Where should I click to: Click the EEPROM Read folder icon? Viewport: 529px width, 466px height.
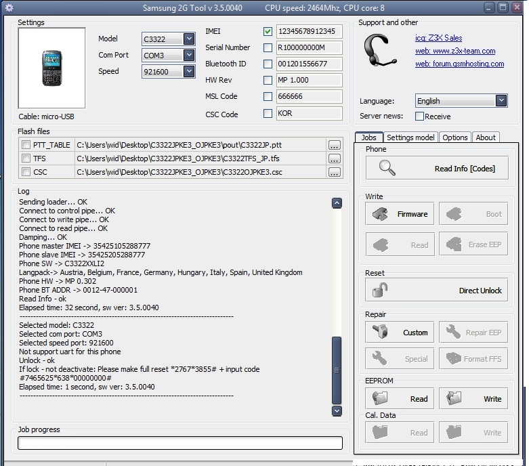380,398
